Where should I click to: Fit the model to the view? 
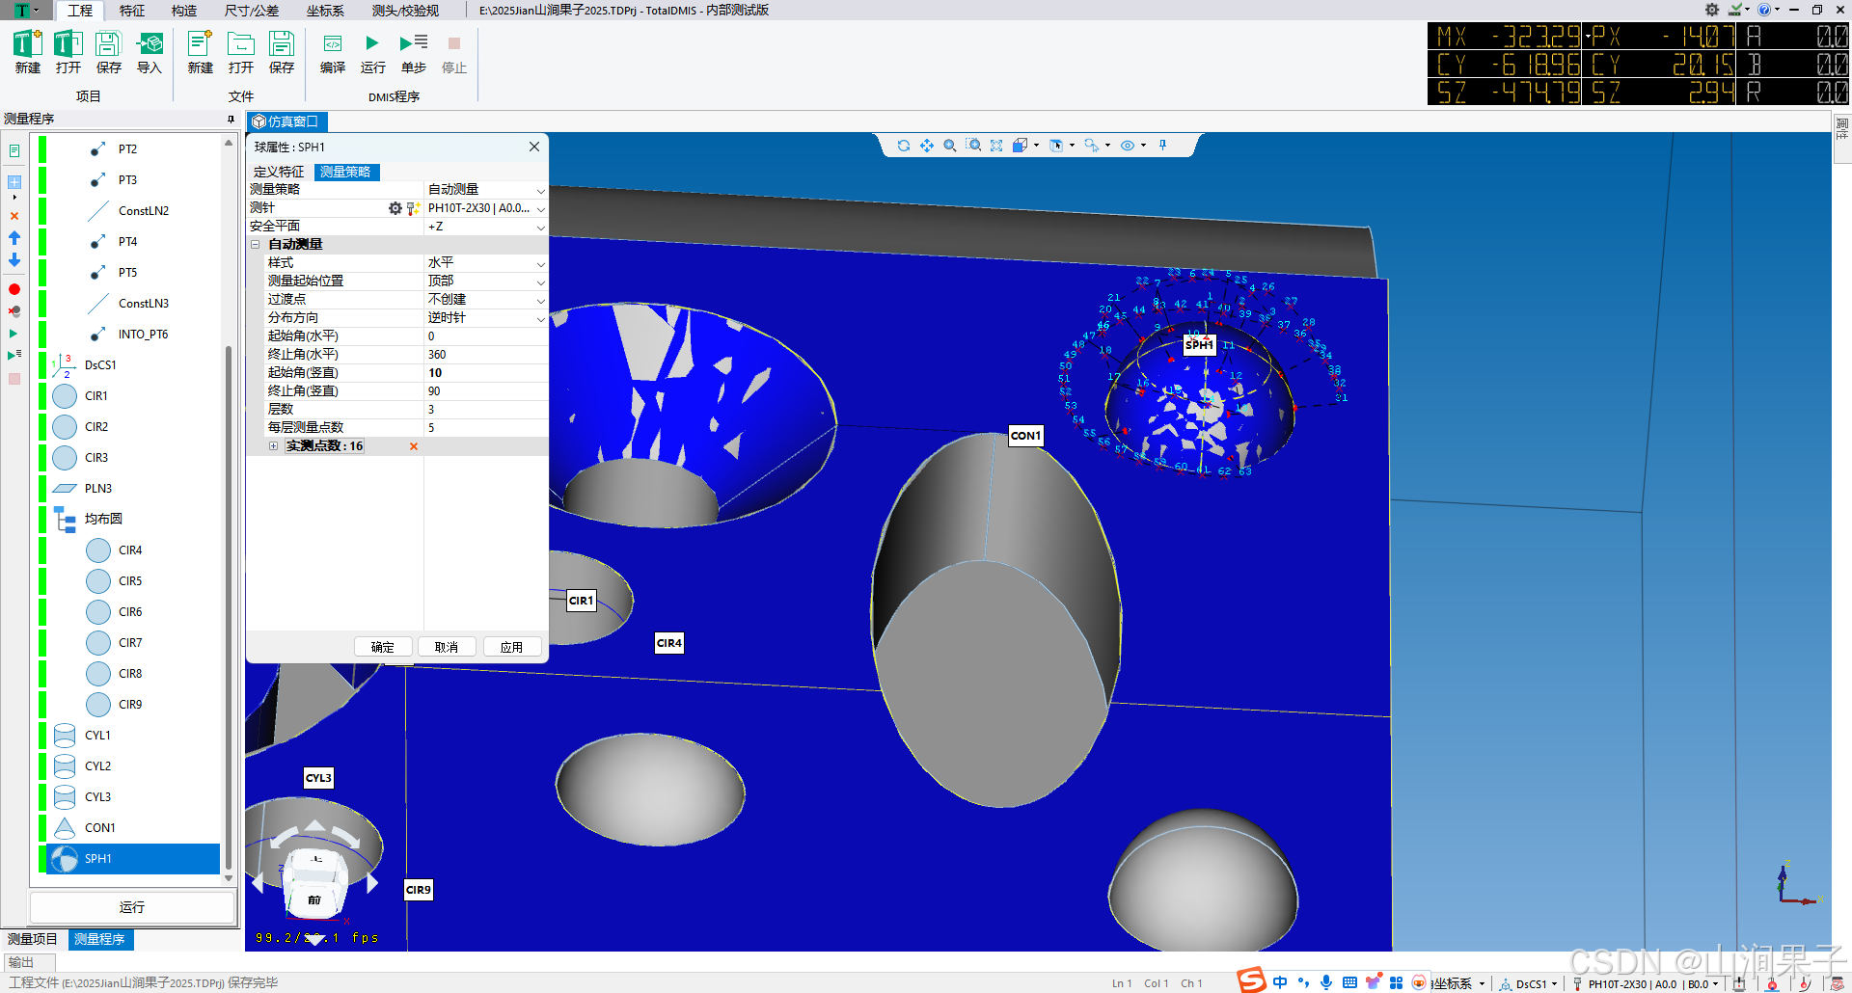pyautogui.click(x=996, y=146)
